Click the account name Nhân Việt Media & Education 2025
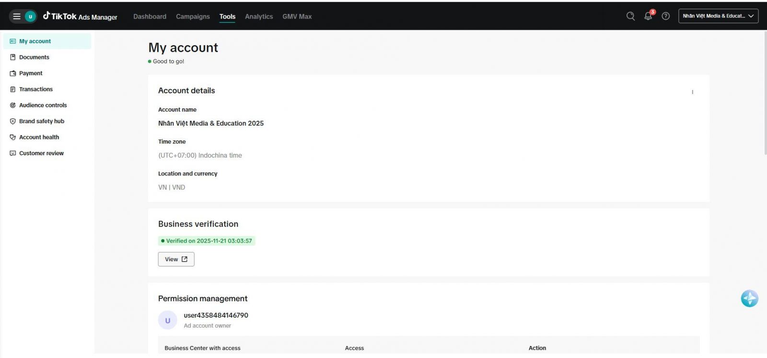Viewport: 767px width, 358px height. pos(211,123)
